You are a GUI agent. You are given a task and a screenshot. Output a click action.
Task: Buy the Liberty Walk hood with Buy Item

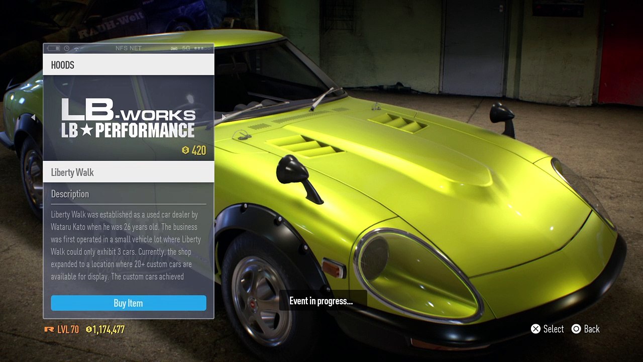click(x=129, y=303)
